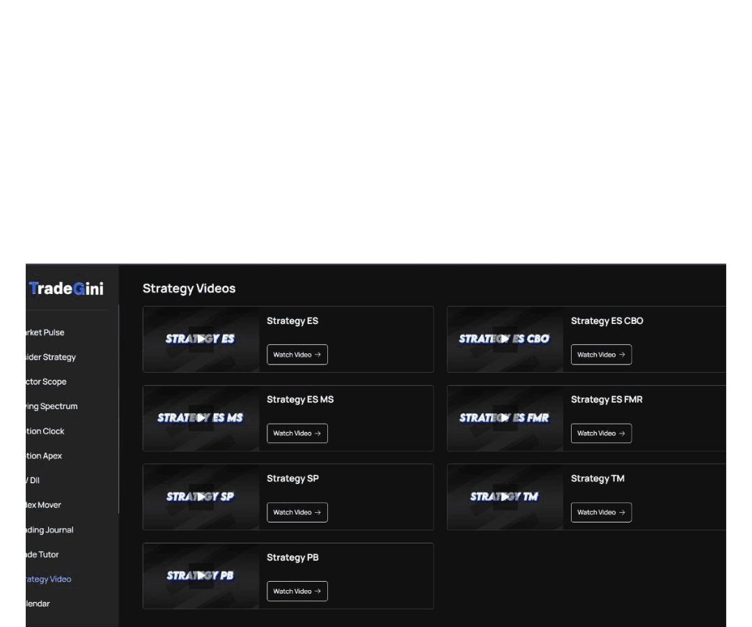Click play icon on Strategy ES thumbnail

201,339
